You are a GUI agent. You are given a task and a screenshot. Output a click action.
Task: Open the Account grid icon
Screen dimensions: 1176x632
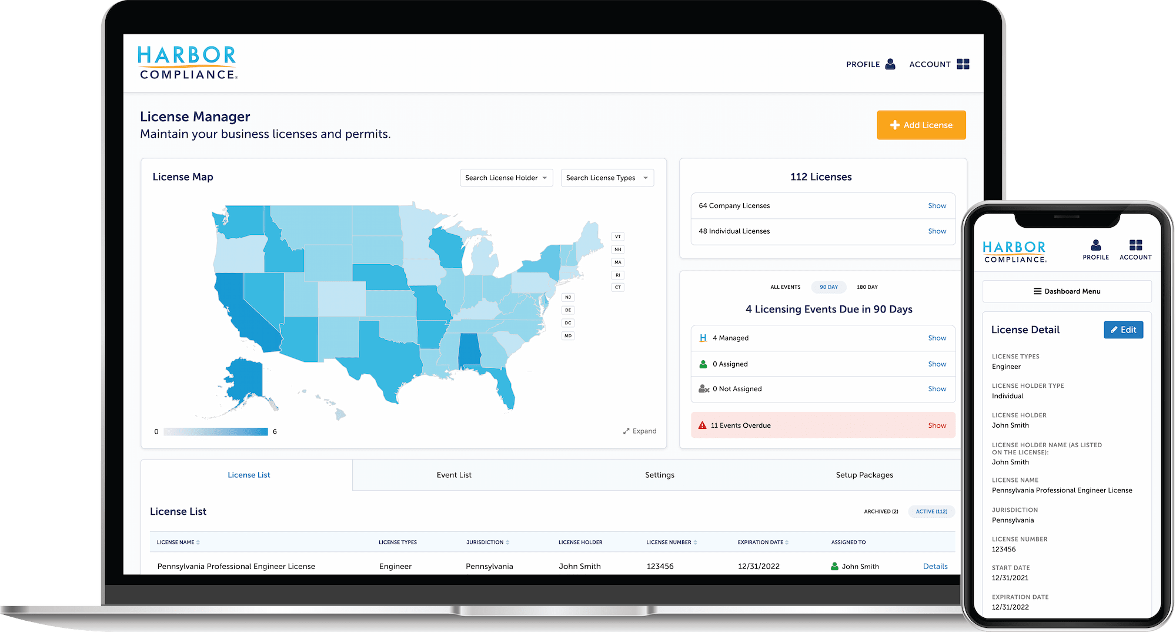click(963, 64)
